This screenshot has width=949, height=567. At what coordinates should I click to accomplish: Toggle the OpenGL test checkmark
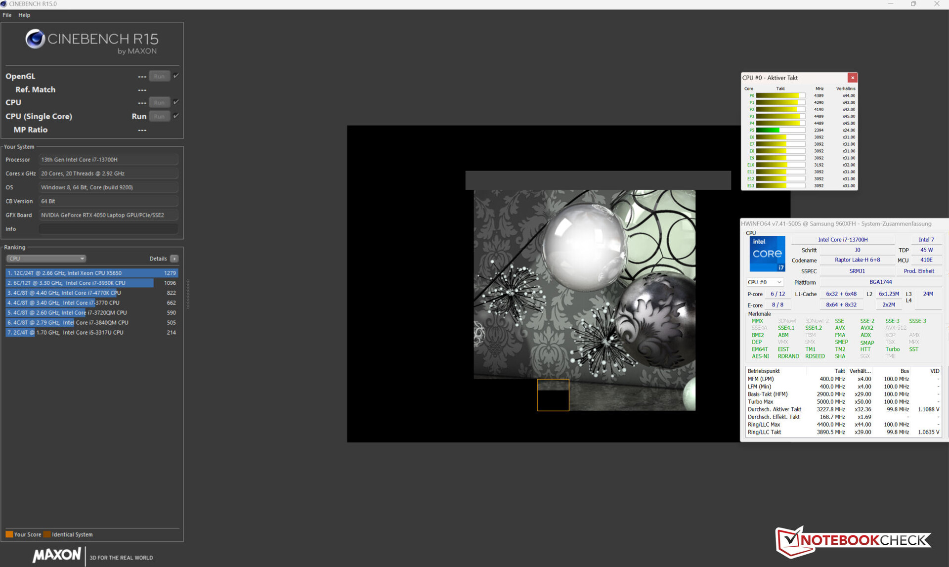(x=176, y=76)
